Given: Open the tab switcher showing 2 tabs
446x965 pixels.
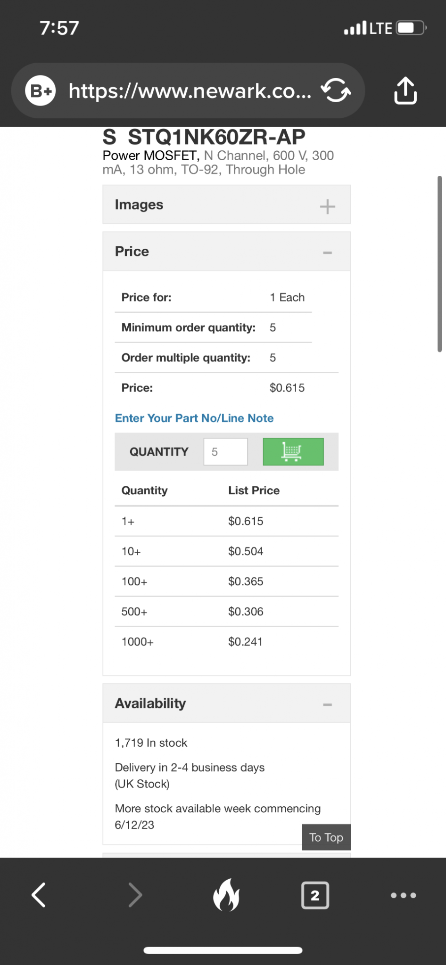Looking at the screenshot, I should 315,895.
